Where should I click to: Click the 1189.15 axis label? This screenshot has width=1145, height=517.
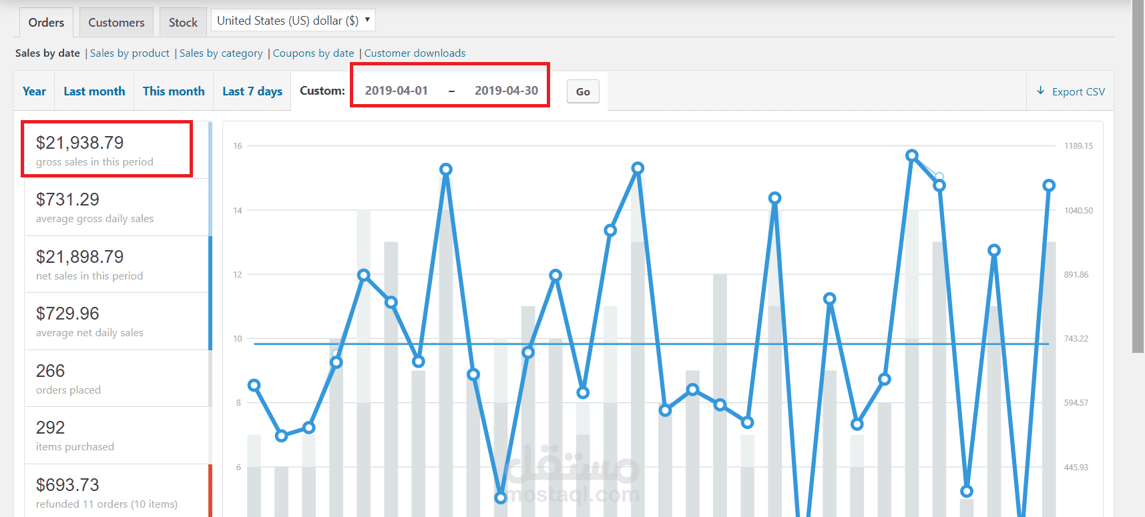point(1078,146)
